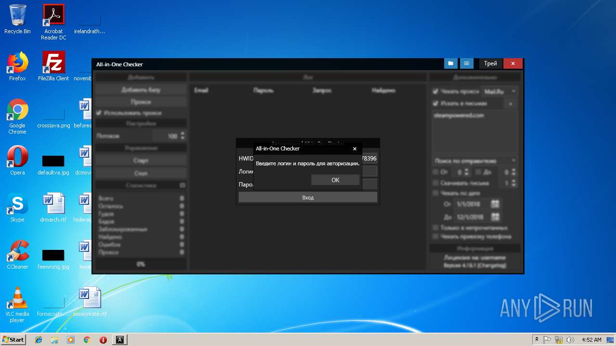Open Windows Explorer from the taskbar

coord(54,340)
